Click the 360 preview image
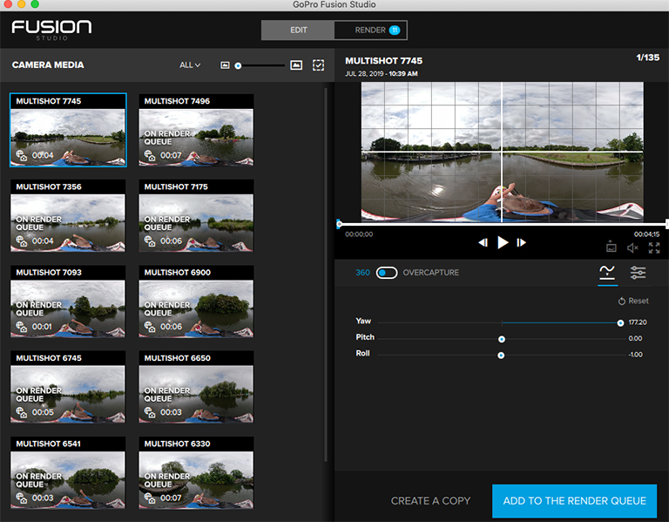Image resolution: width=669 pixels, height=522 pixels. tap(502, 152)
